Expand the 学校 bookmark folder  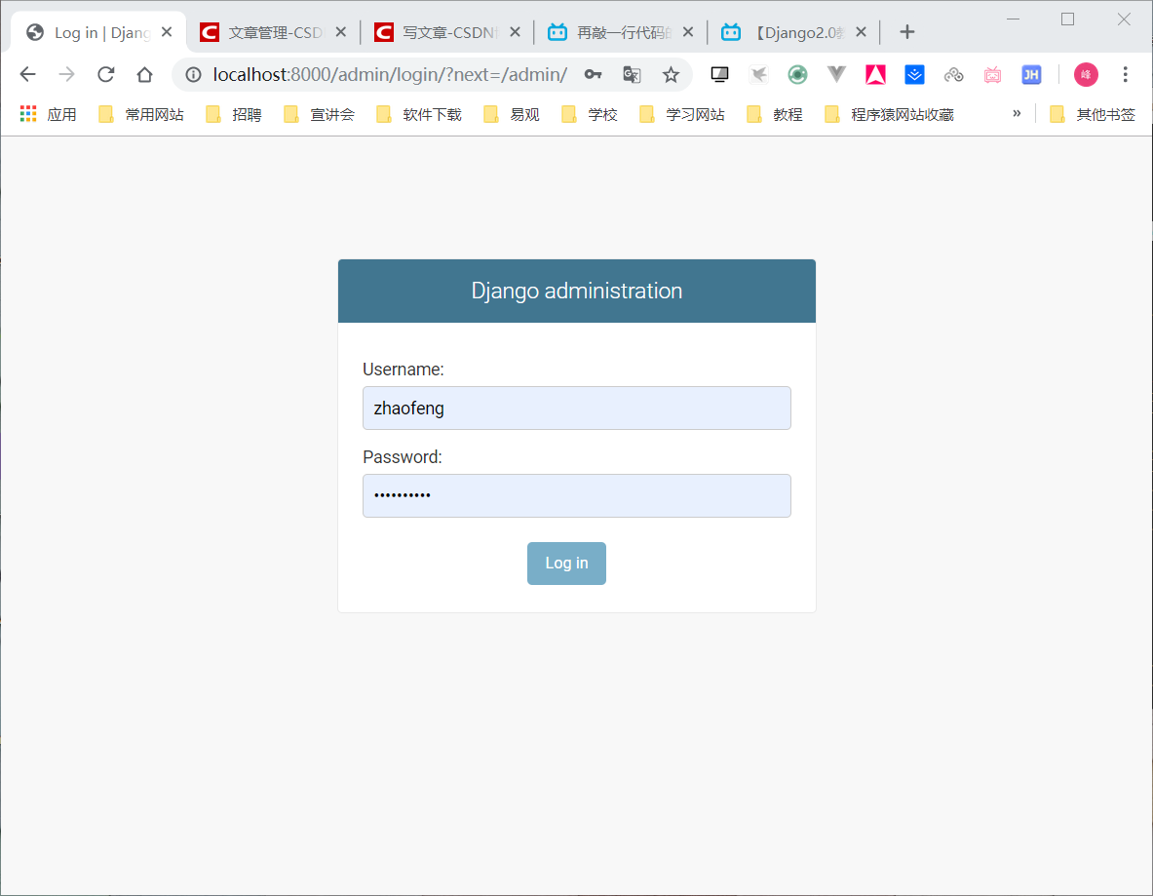pyautogui.click(x=590, y=114)
